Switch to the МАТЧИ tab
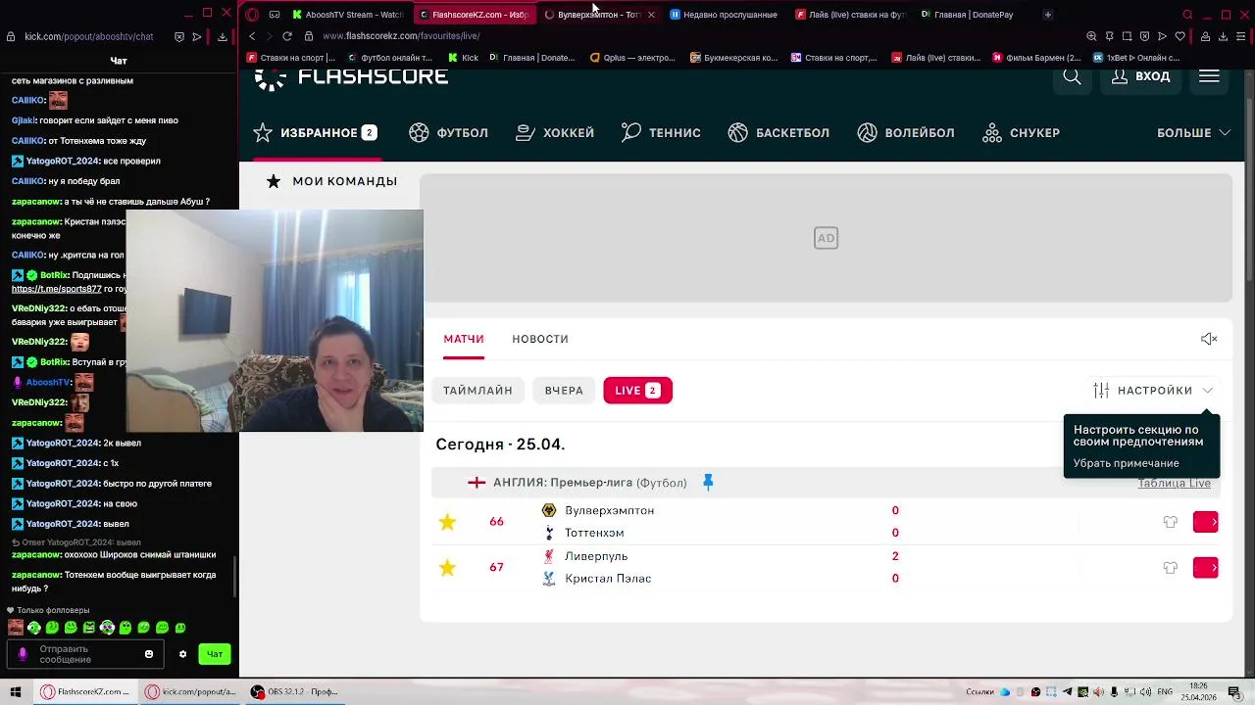Viewport: 1255px width, 705px height. click(x=464, y=339)
